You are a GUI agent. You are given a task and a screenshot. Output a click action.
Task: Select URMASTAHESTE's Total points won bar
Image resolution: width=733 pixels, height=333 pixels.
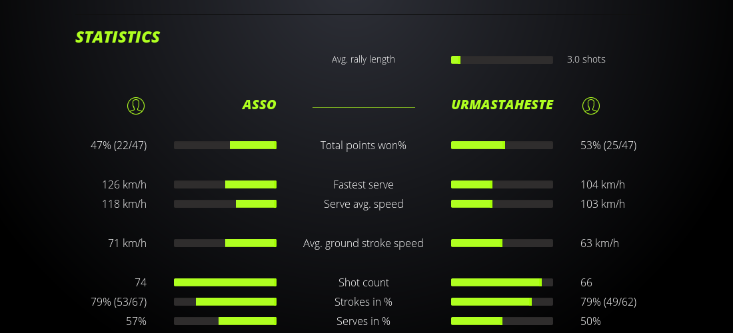[502, 145]
